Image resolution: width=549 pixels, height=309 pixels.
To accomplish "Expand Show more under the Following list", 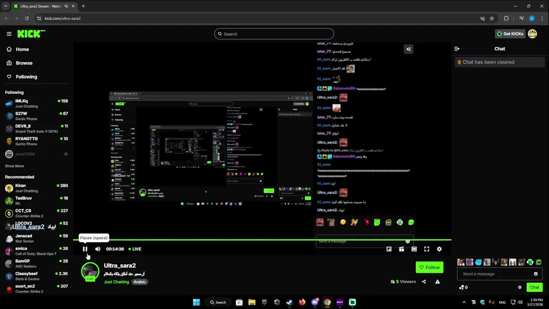I will [x=15, y=166].
